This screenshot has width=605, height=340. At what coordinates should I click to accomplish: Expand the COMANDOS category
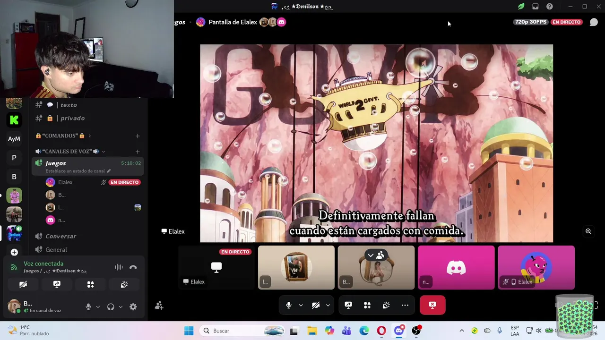pyautogui.click(x=63, y=136)
